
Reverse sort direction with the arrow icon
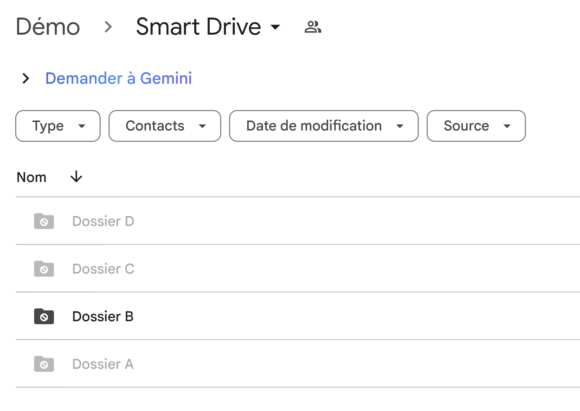[x=76, y=177]
